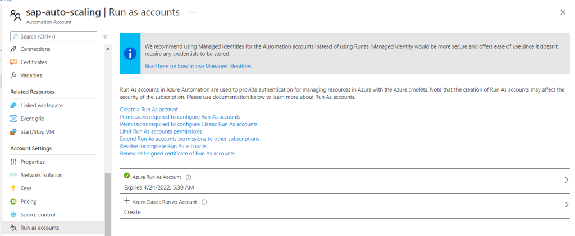Image resolution: width=575 pixels, height=236 pixels.
Task: Open the more options ellipsis in header
Action: (x=193, y=12)
